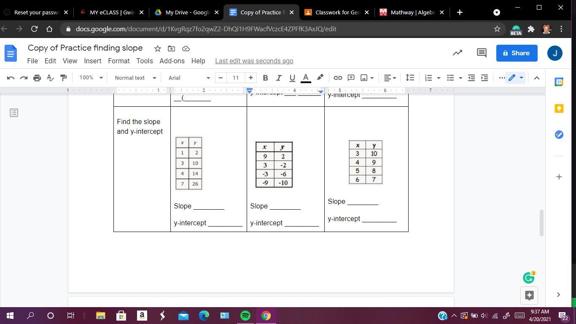Show more toolbar options
Viewport: 576px width, 324px height.
tap(502, 78)
